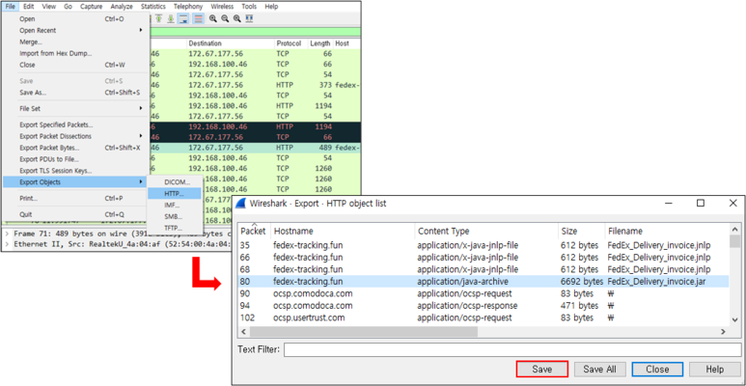
Task: Click the object list horizontal scrollbar thumb
Action: pyautogui.click(x=364, y=332)
